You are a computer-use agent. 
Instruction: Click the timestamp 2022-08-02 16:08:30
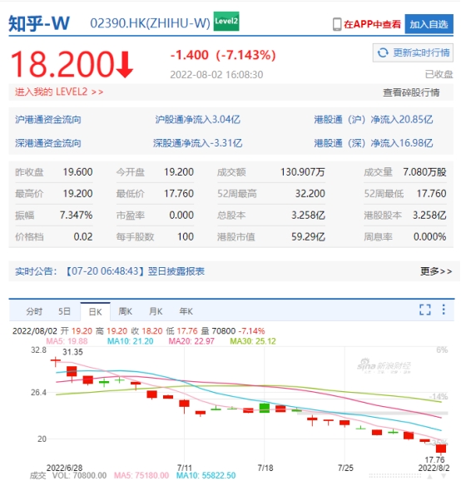coord(216,75)
